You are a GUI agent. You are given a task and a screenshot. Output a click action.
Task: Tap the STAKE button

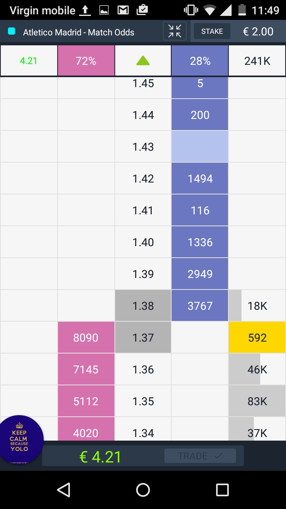pos(212,31)
